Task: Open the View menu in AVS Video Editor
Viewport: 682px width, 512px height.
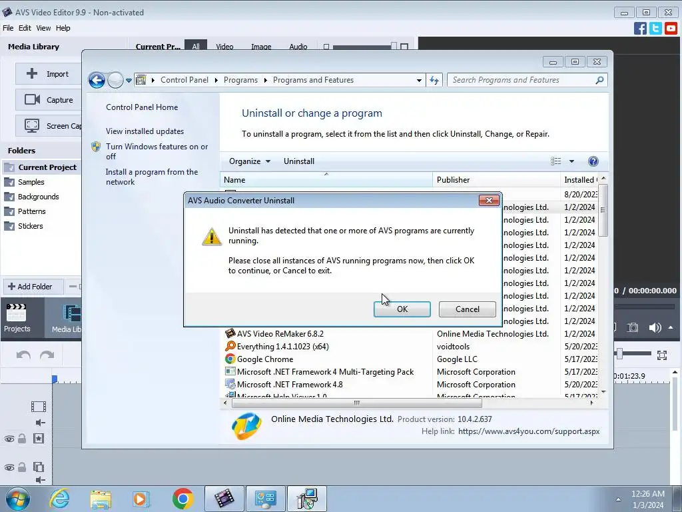Action: click(x=43, y=28)
